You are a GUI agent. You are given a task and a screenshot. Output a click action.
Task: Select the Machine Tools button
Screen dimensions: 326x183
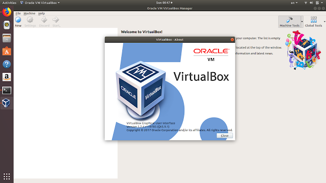[x=289, y=22]
